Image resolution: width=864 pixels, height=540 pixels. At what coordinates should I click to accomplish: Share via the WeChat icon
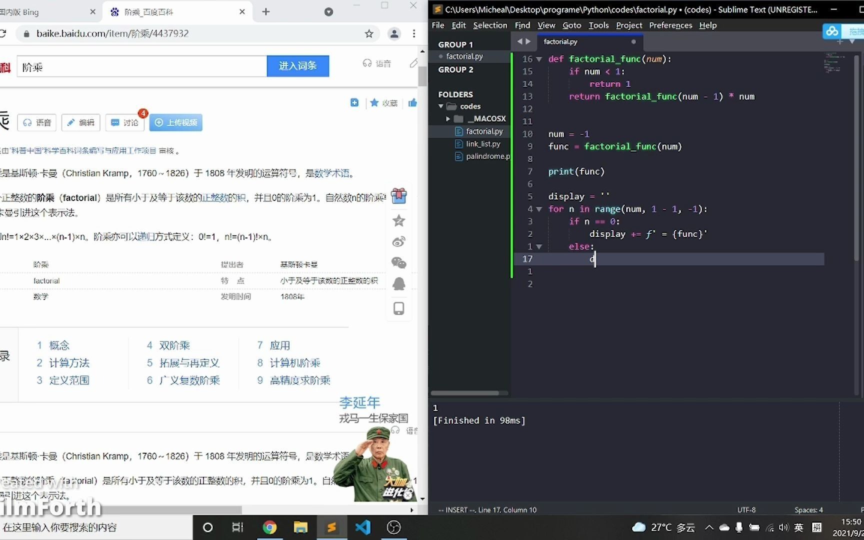(398, 263)
